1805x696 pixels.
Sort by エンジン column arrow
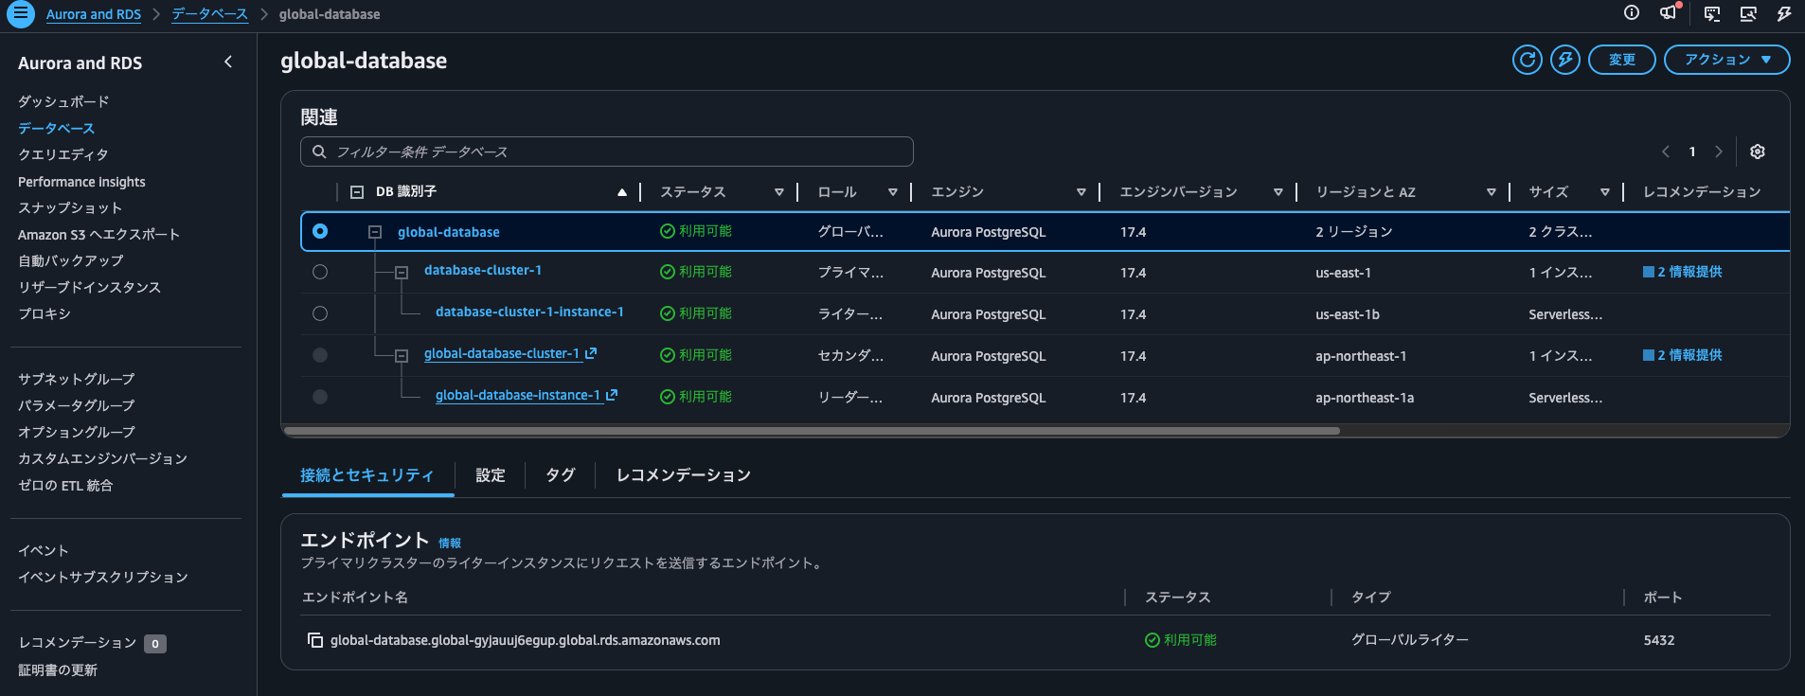(1081, 192)
